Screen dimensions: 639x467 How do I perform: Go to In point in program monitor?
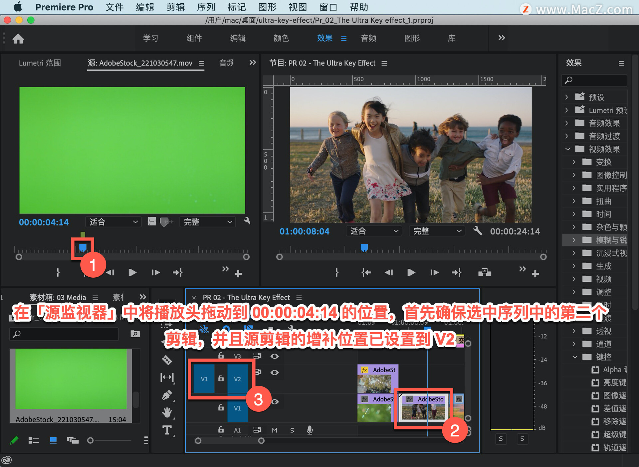pyautogui.click(x=366, y=272)
